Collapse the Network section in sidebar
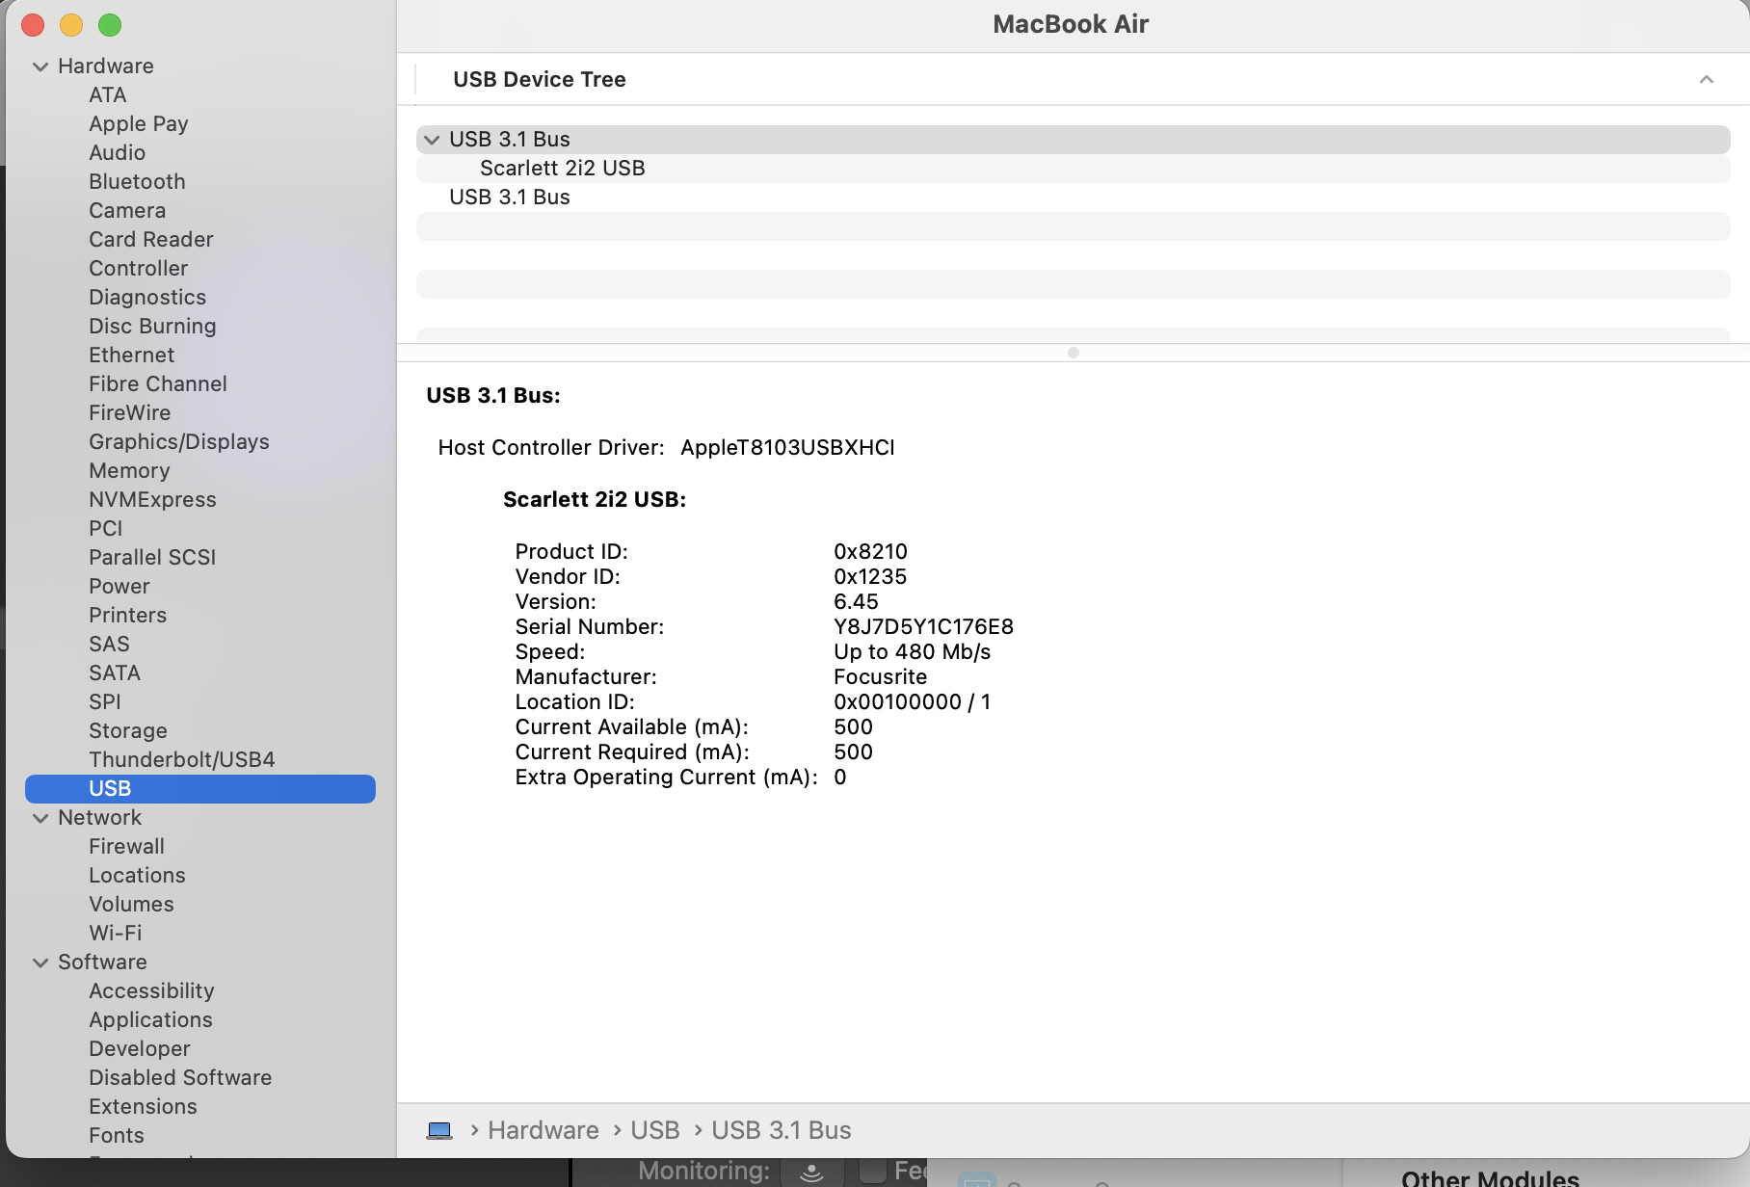Screen dimensions: 1750x1187 point(40,818)
